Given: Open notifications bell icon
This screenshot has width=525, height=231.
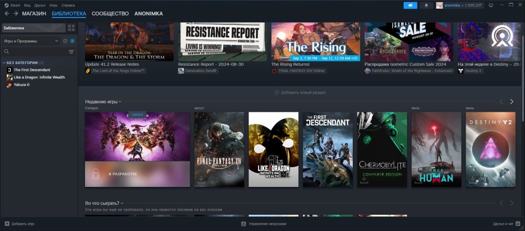Looking at the screenshot, I should (426, 5).
